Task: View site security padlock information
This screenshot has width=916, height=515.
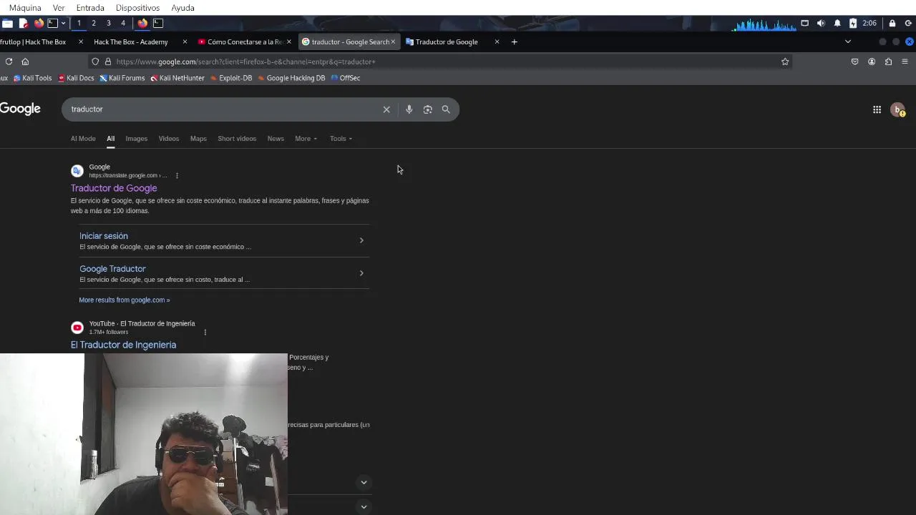Action: 108,62
